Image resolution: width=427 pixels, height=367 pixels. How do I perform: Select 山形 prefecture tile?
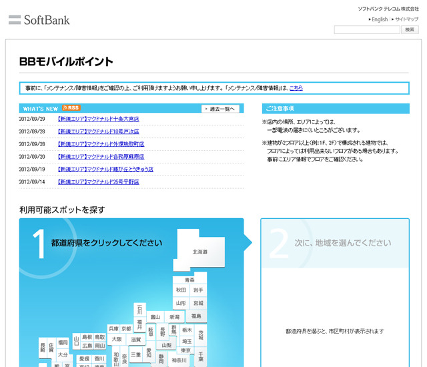181,303
